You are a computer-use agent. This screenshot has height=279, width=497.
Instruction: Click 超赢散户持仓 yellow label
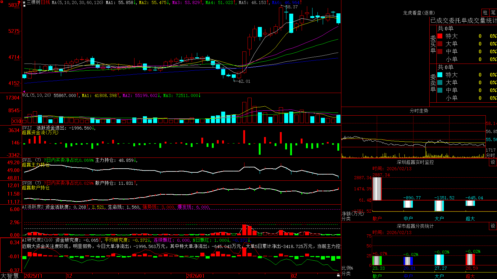pyautogui.click(x=36, y=188)
